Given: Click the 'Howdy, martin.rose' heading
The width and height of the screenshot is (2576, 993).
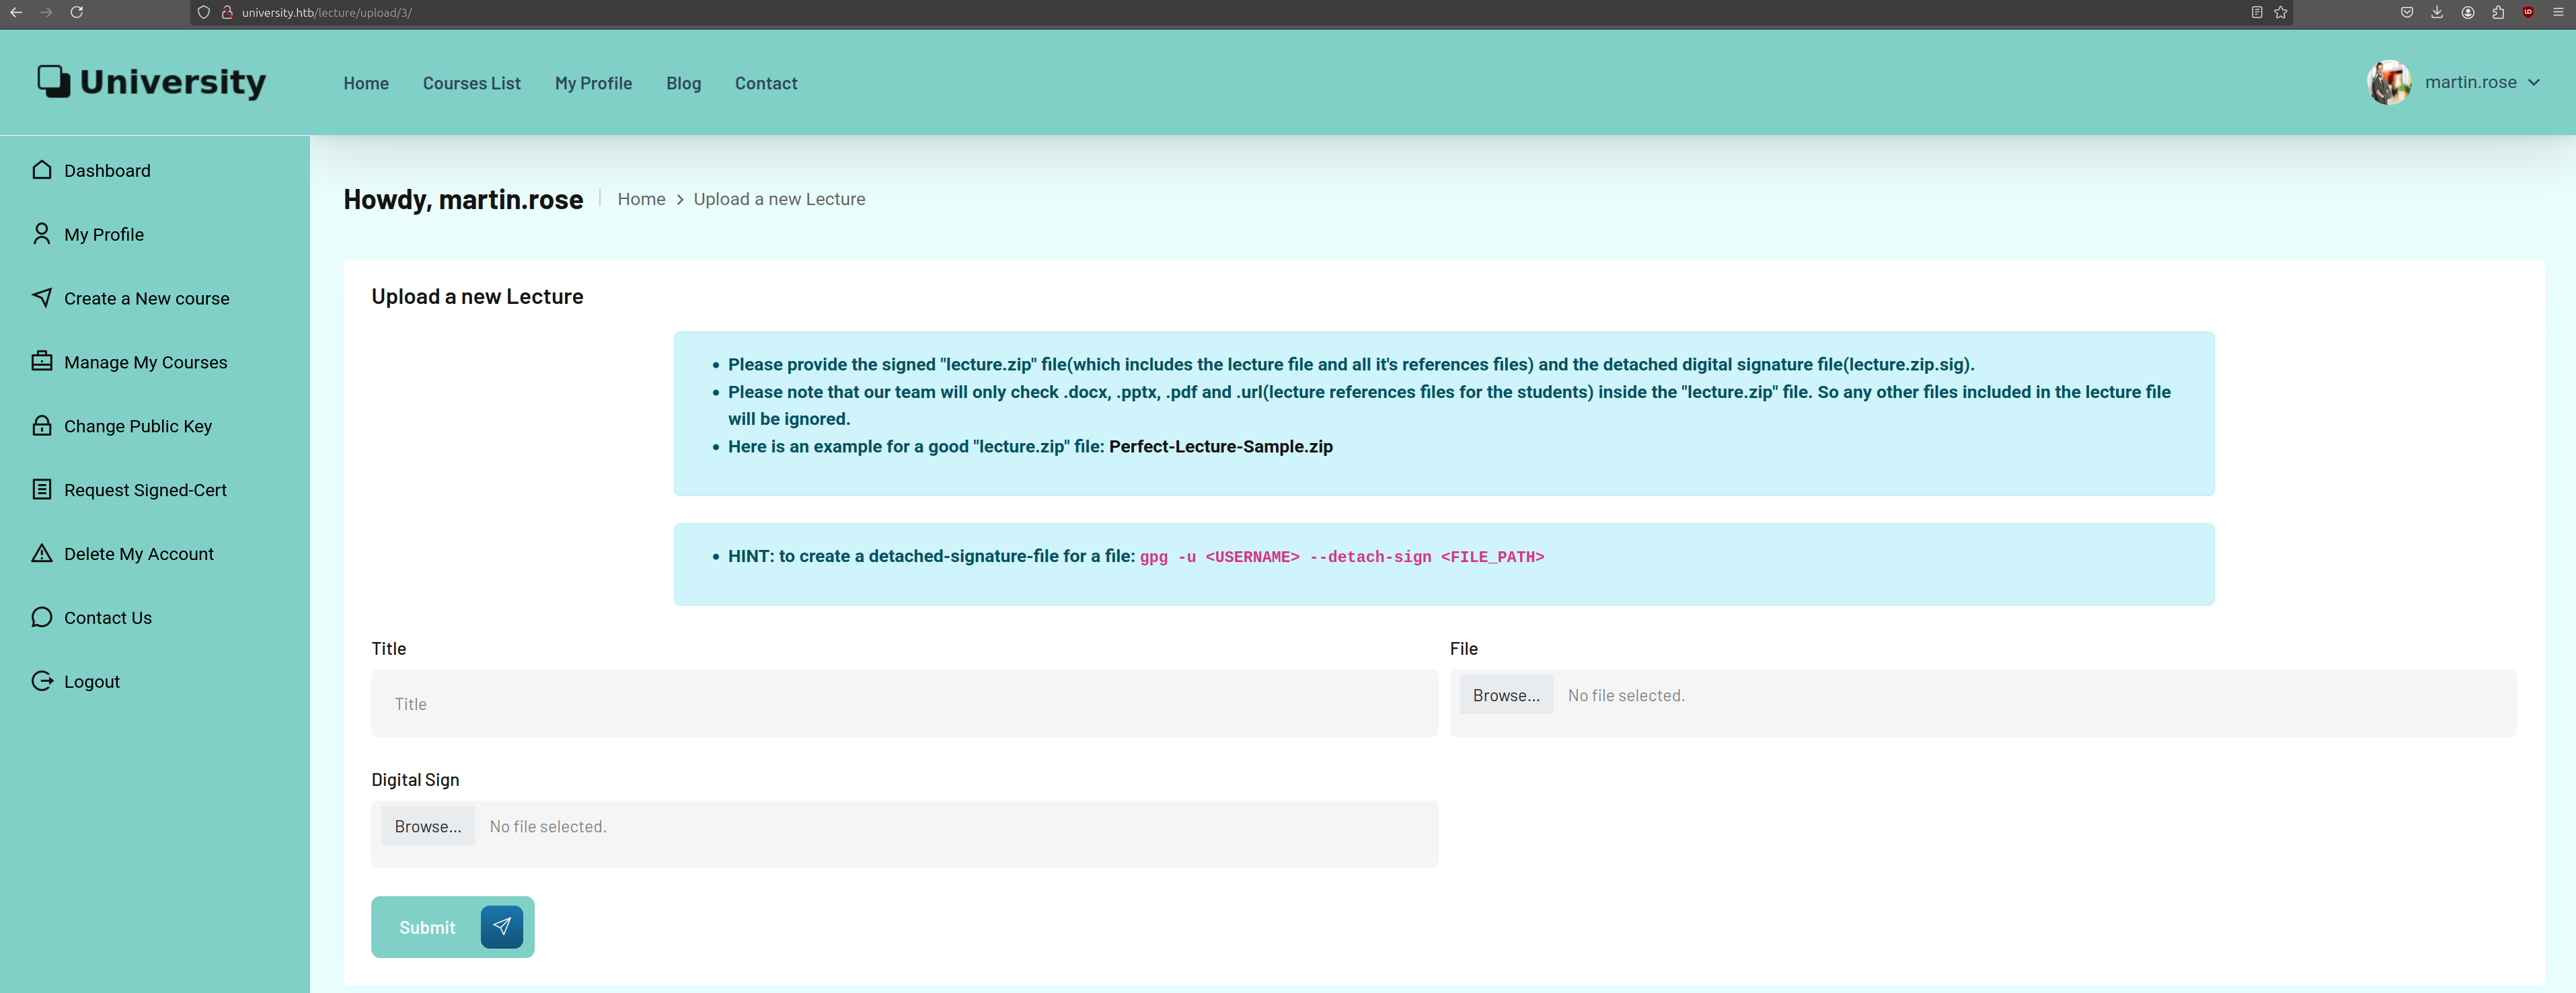Looking at the screenshot, I should [463, 199].
